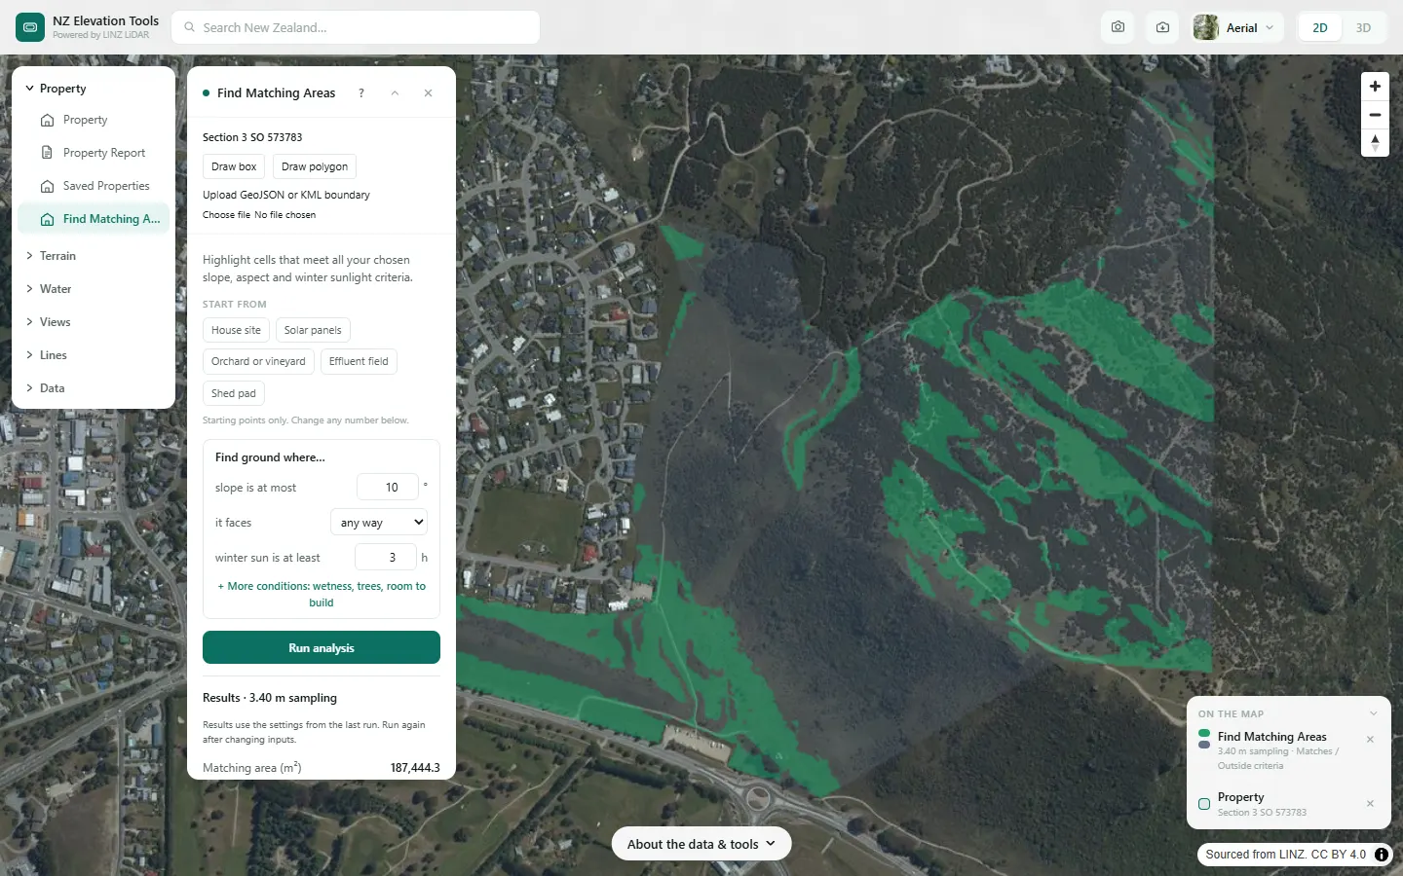Screen dimensions: 1403x876
Task: Toggle Find Matching Areas layer visibility
Action: click(x=1204, y=739)
